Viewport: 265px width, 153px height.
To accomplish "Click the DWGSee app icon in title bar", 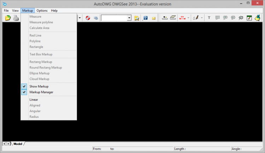I will (x=5, y=4).
